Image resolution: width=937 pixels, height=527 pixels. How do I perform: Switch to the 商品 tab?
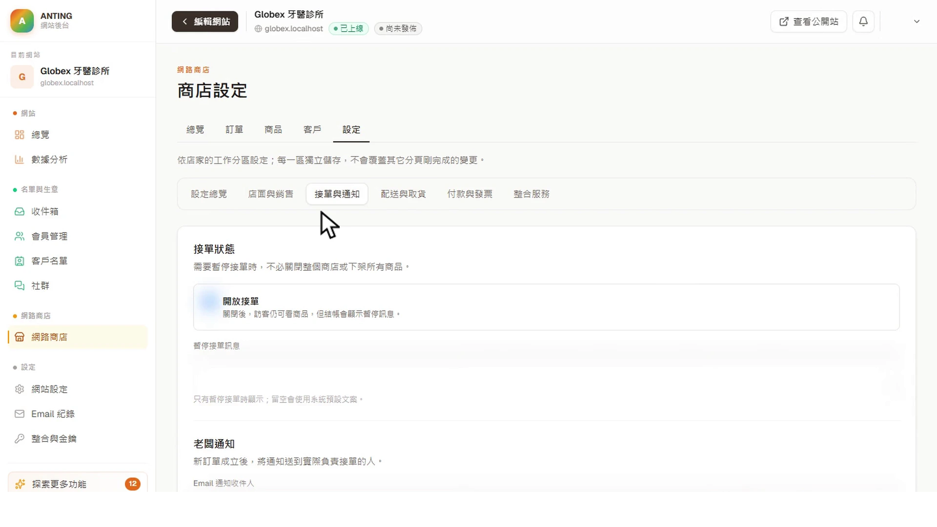(273, 130)
